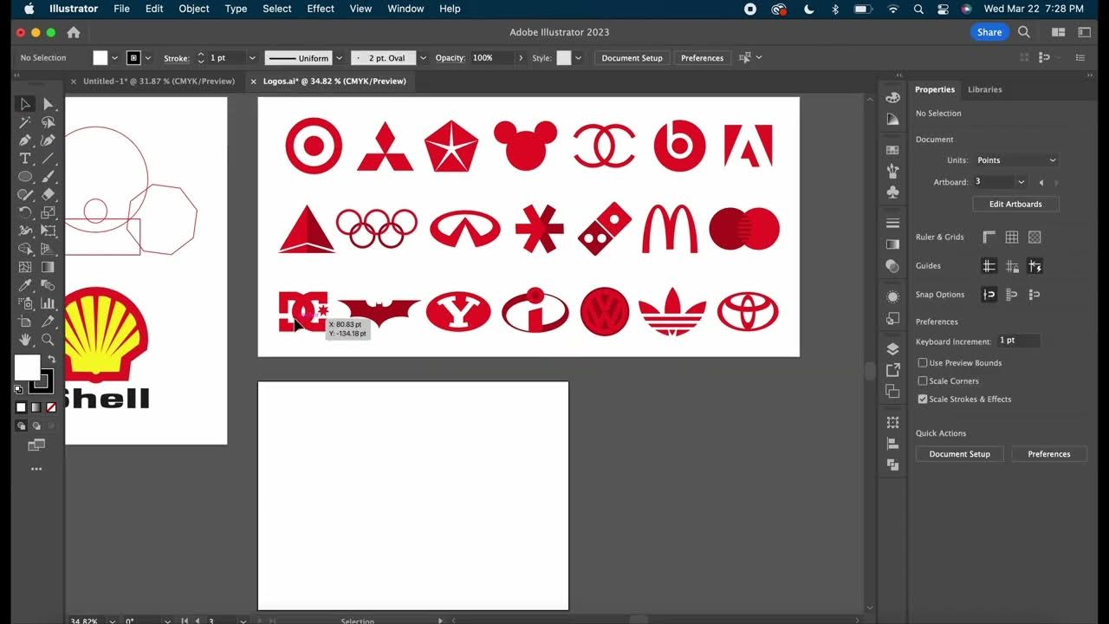Viewport: 1109px width, 624px height.
Task: Select the Column Graph tool
Action: click(x=48, y=304)
